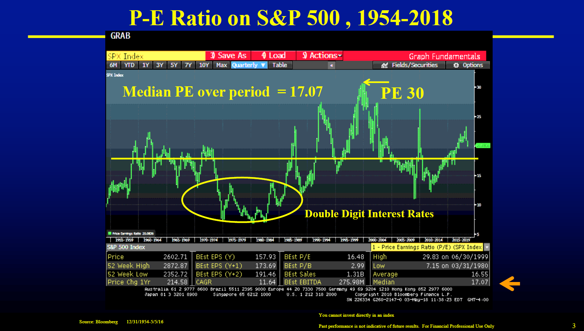
Task: Click the 1960-1964 axis label
Action: (x=152, y=240)
